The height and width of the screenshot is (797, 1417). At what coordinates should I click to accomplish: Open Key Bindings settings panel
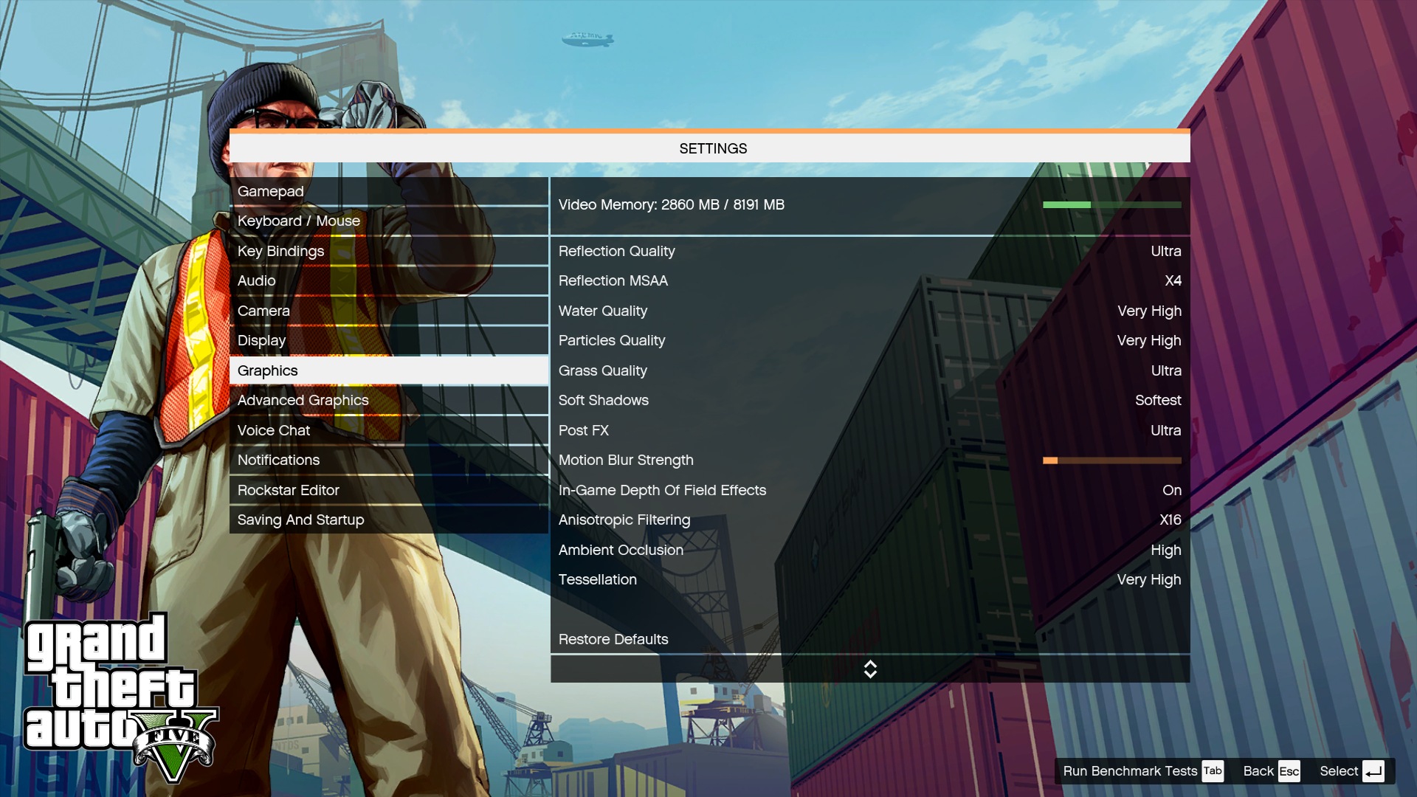(x=280, y=251)
